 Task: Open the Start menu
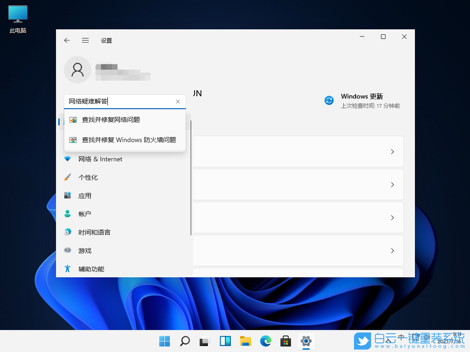click(164, 341)
